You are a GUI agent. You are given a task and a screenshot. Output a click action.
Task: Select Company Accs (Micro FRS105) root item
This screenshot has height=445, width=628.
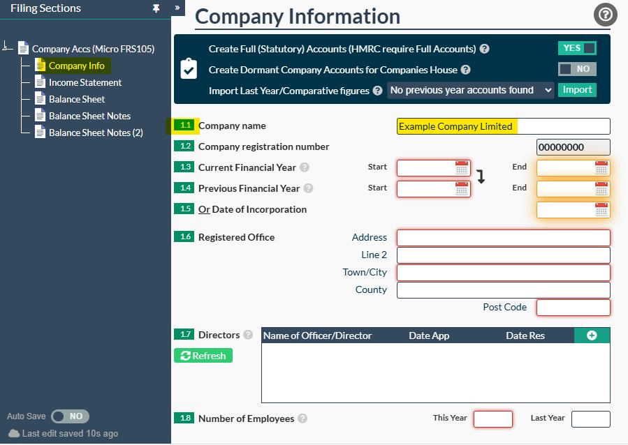tap(93, 49)
